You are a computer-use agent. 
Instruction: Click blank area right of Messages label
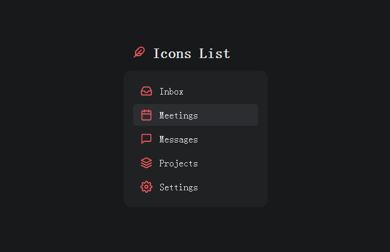pos(234,139)
